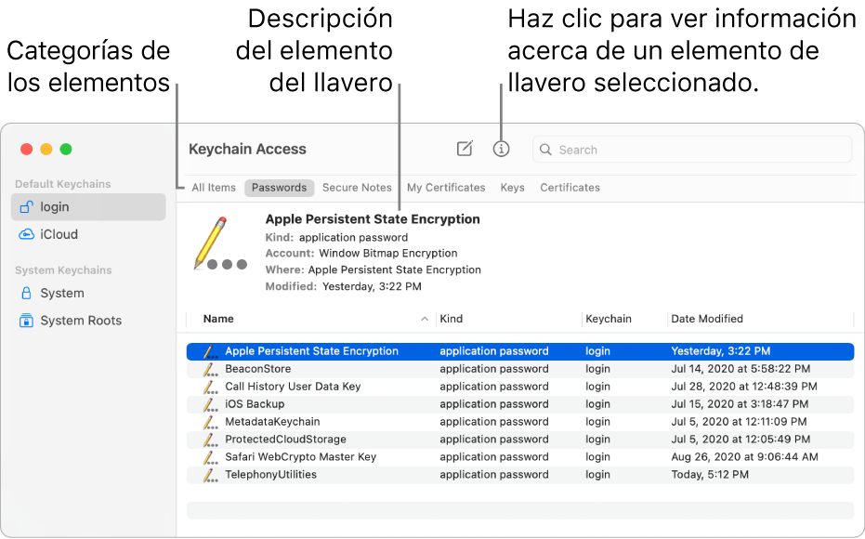Switch to the Keys category
Viewport: 865px width, 539px height.
click(513, 188)
